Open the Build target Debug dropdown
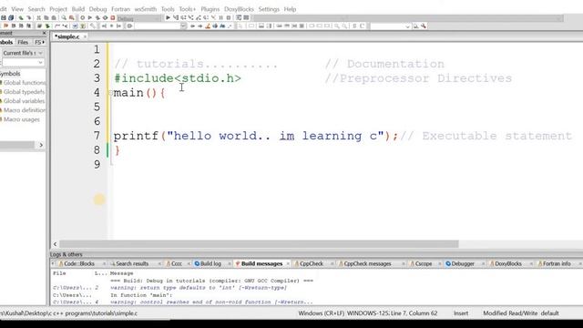The height and width of the screenshot is (328, 583). click(x=139, y=18)
